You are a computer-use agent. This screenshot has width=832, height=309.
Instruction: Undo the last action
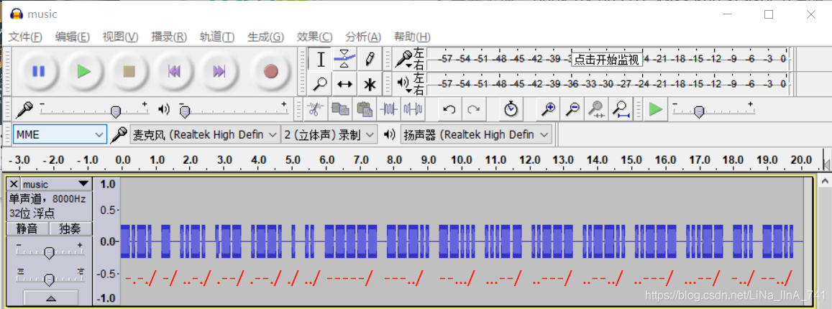[449, 110]
